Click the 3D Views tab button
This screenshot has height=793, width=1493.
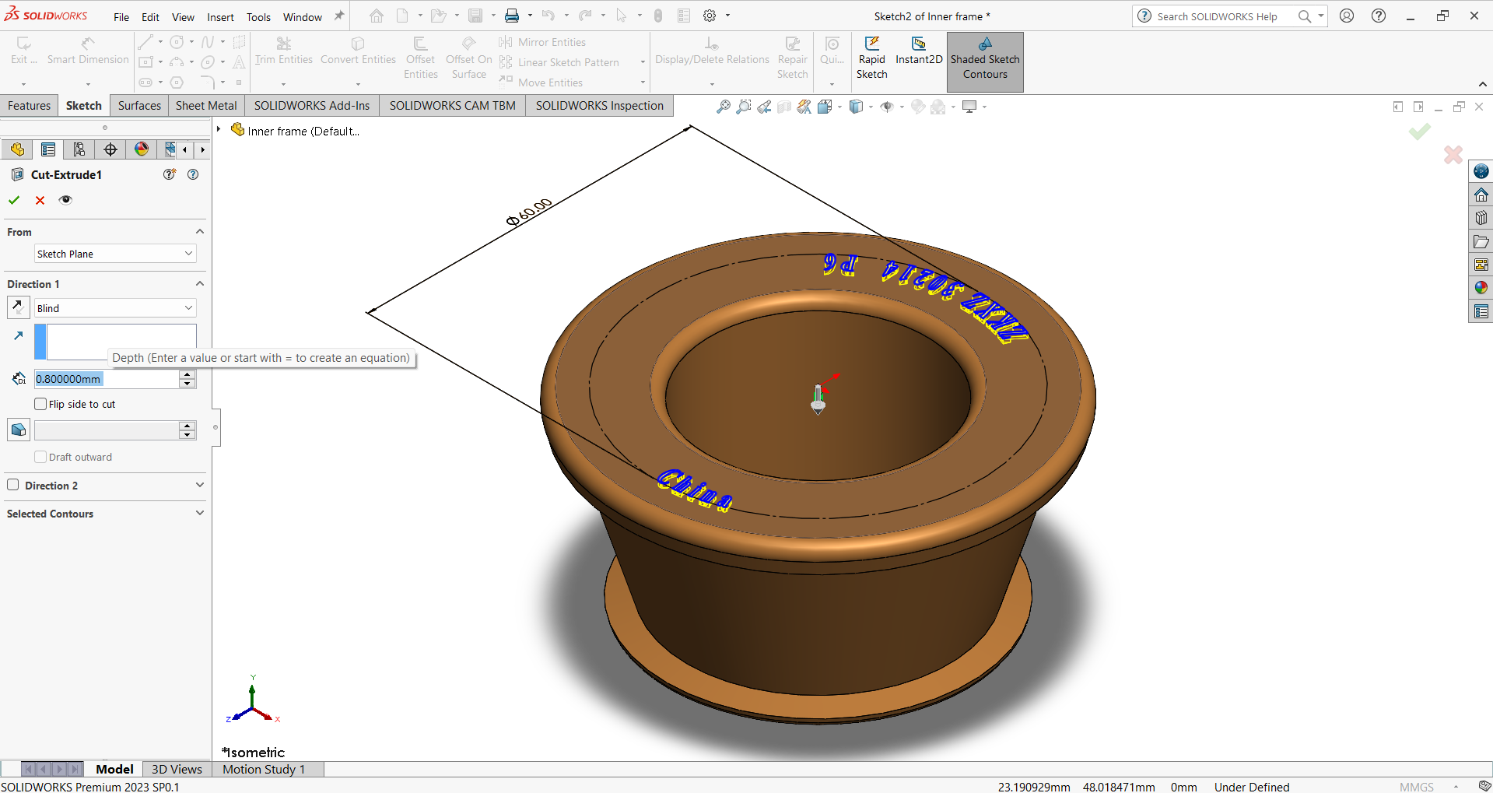(177, 769)
